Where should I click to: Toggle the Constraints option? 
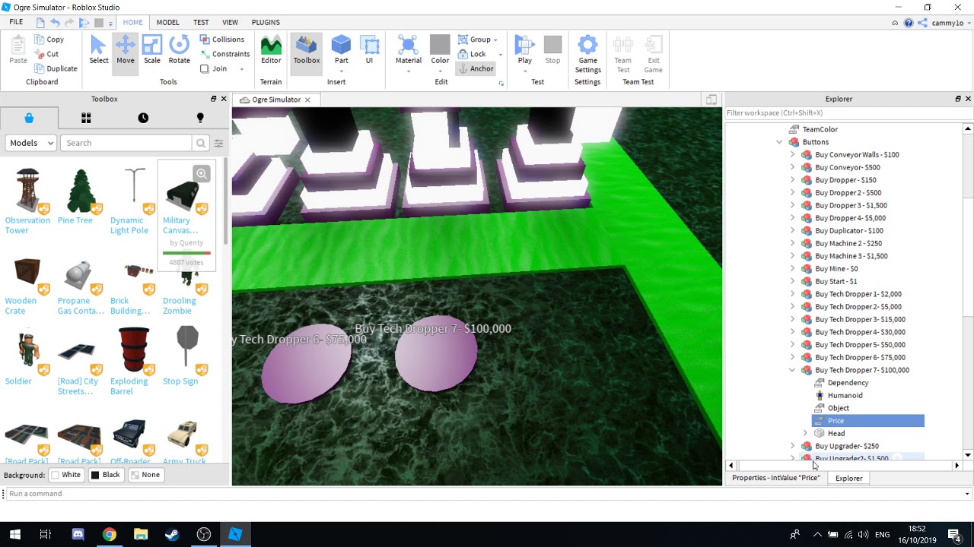[x=225, y=54]
